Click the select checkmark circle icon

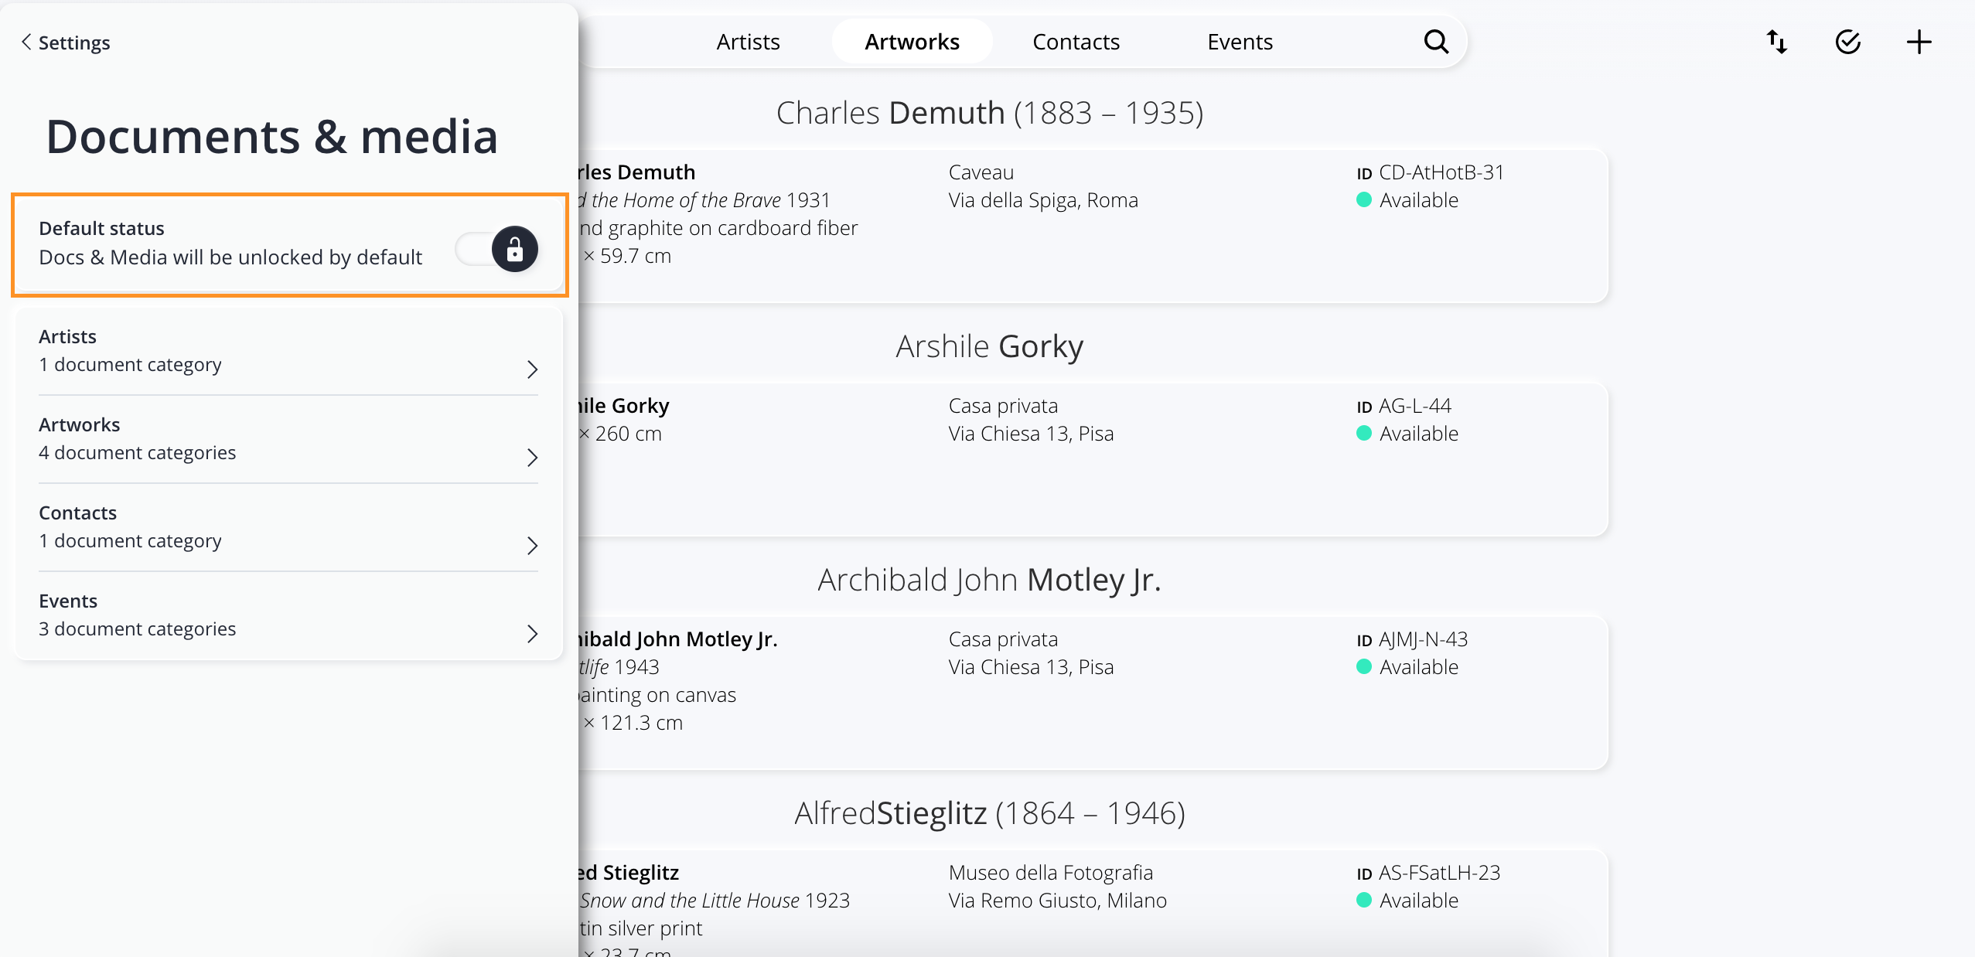coord(1847,42)
